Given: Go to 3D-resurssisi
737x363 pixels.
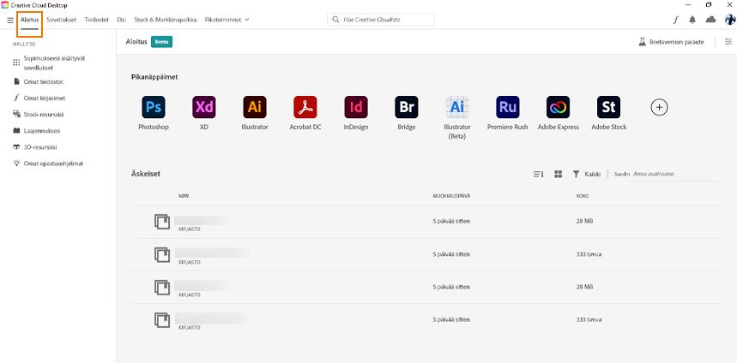Looking at the screenshot, I should coord(35,146).
